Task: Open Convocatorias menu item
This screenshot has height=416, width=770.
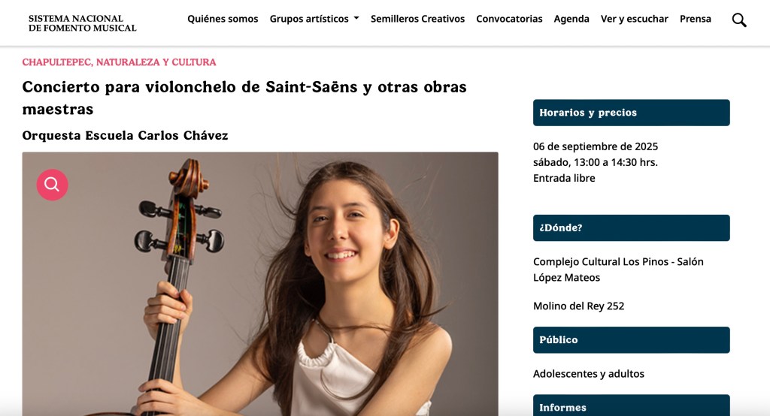Action: 509,19
